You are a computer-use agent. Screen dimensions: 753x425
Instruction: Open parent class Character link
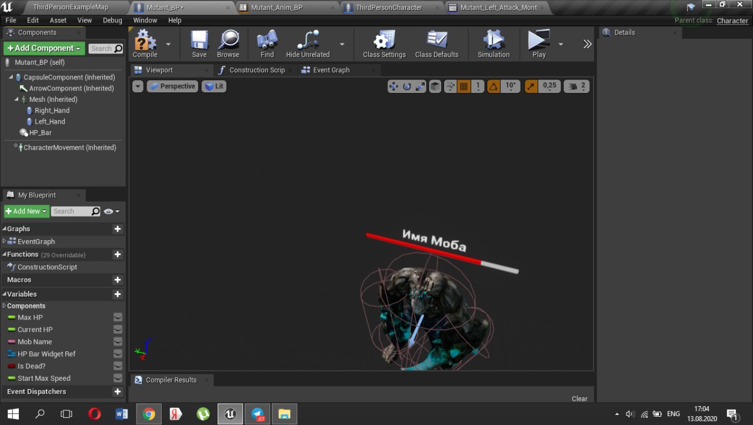click(732, 21)
